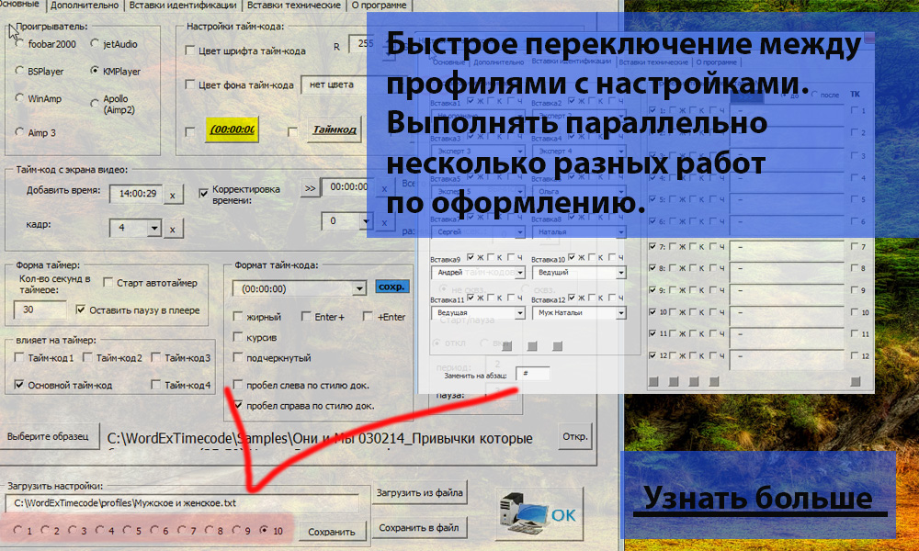
Task: Switch to Вставки технические tab
Action: 294,6
